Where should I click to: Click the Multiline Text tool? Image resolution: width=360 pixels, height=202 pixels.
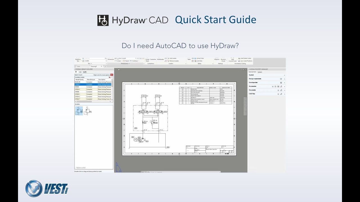(78, 60)
